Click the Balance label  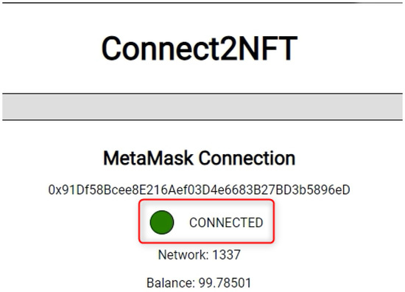(x=171, y=282)
